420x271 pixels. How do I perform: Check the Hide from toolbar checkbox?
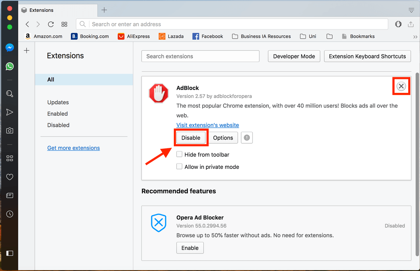pos(179,155)
